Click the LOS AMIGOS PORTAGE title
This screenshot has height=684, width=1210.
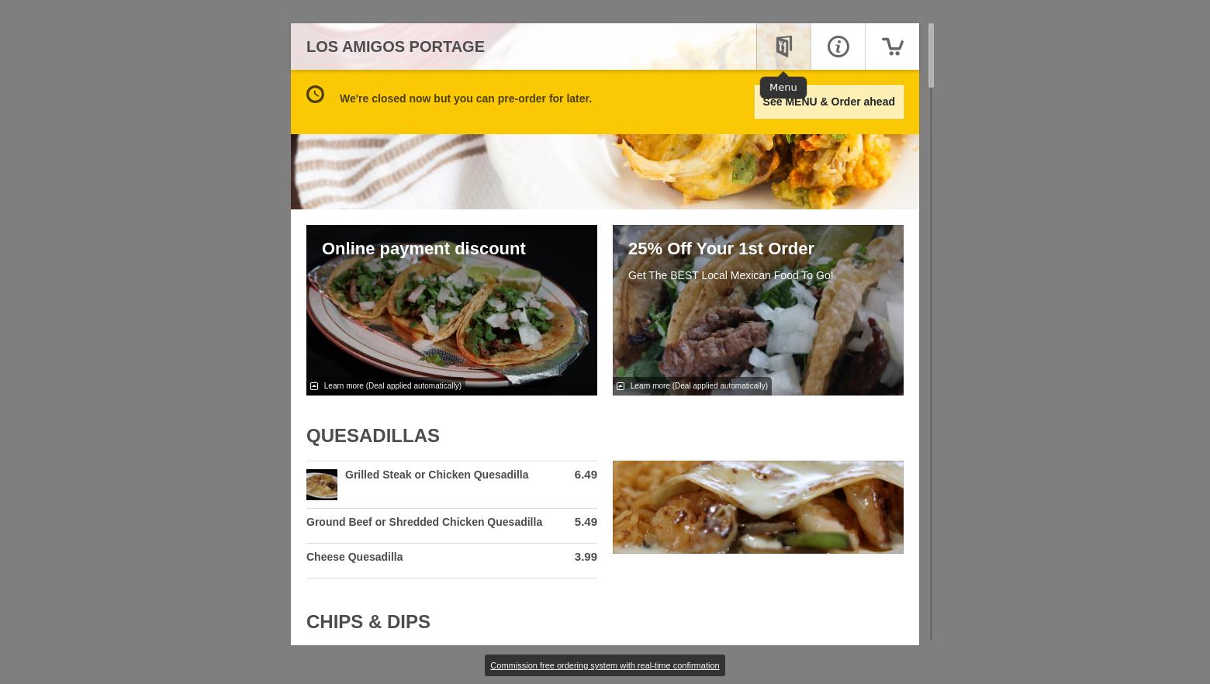(396, 47)
